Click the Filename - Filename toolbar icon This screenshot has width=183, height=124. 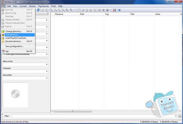[x=59, y=10]
